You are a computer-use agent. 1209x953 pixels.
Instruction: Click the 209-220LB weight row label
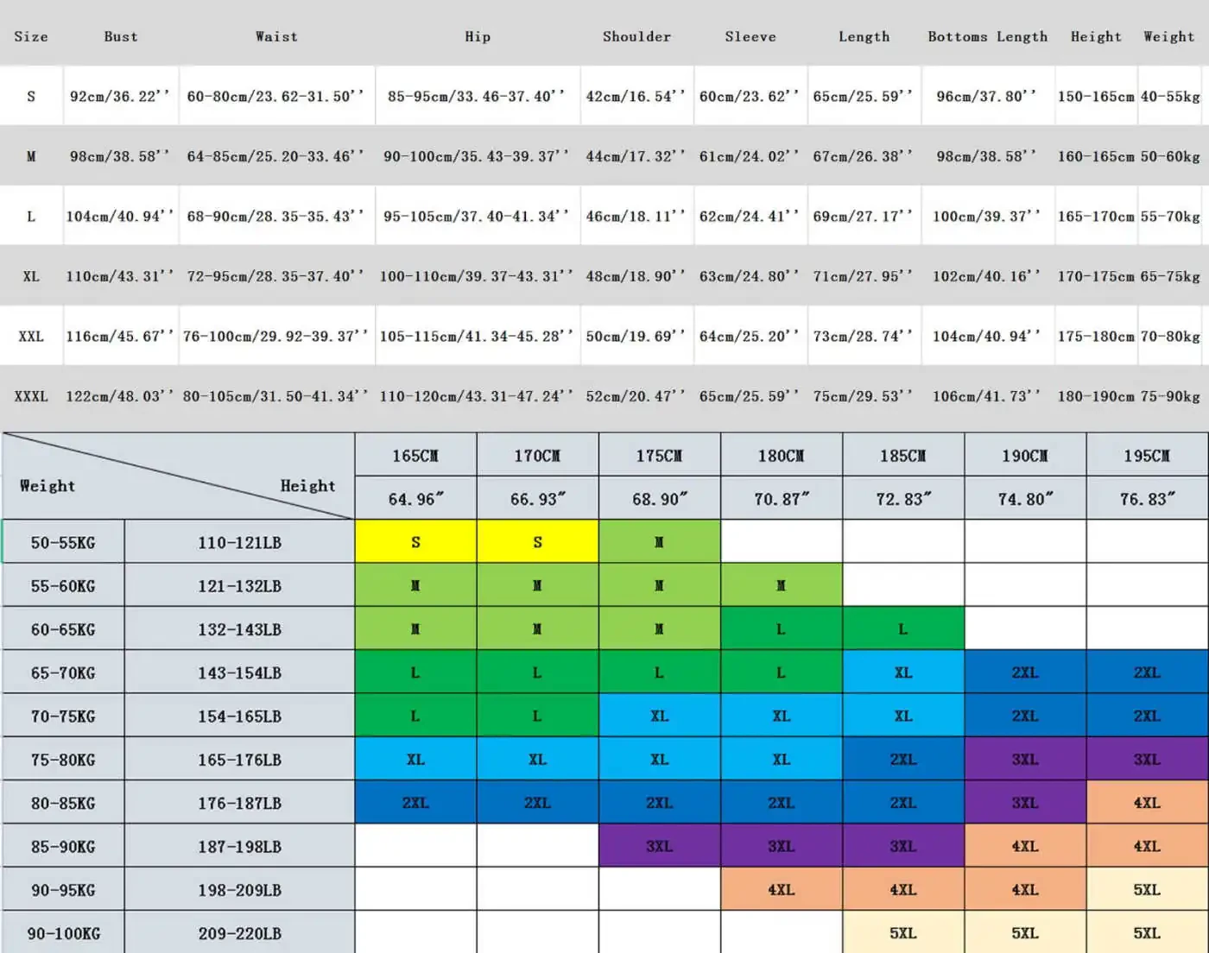(239, 933)
